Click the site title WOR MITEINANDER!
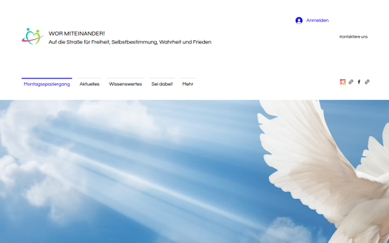The height and width of the screenshot is (243, 389). click(77, 34)
